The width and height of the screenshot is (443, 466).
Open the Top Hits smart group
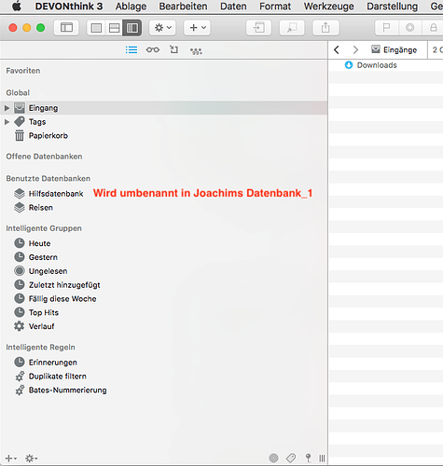pos(44,312)
